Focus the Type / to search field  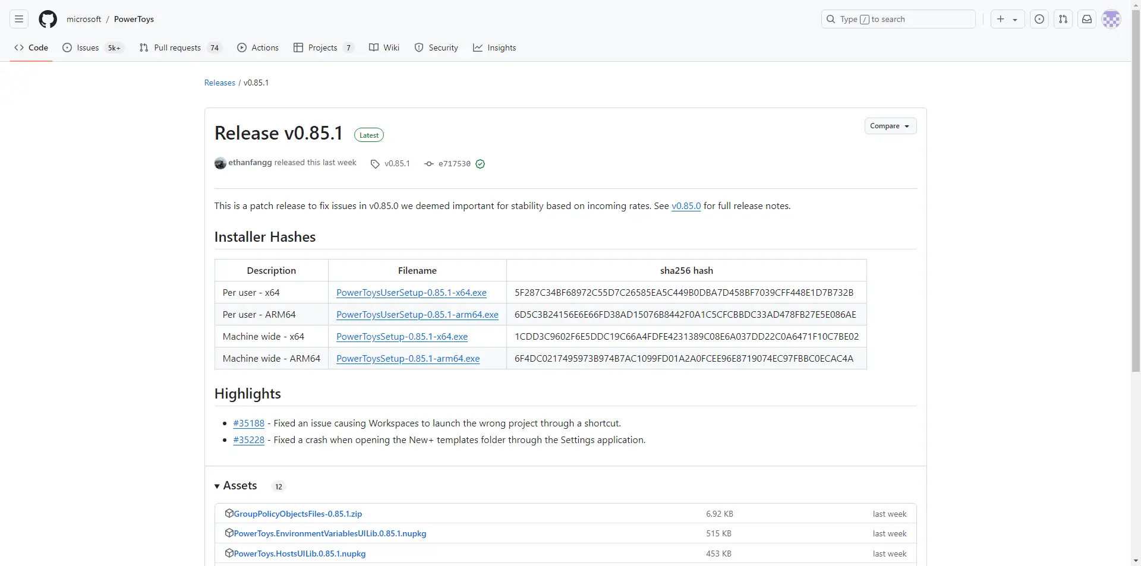pos(899,19)
